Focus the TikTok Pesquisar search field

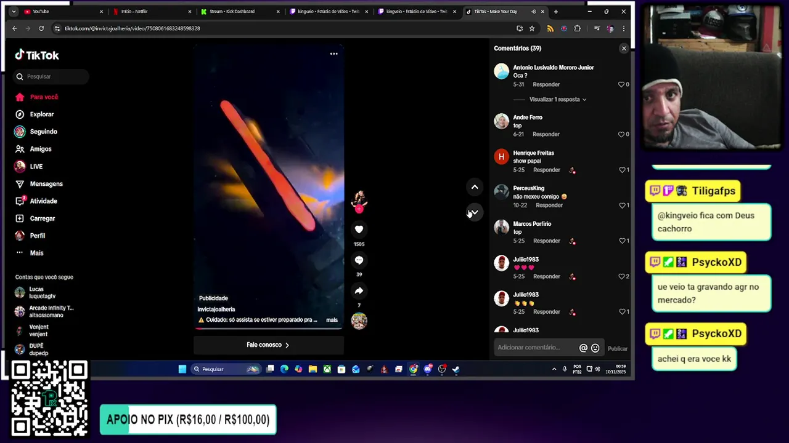tap(51, 76)
